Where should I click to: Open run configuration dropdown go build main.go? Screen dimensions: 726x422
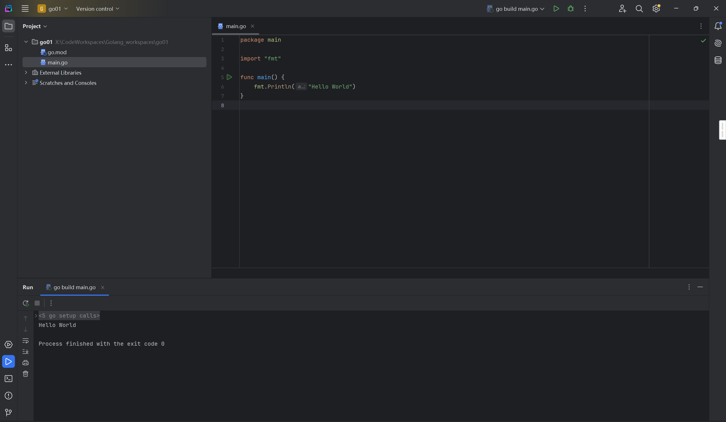pos(515,9)
